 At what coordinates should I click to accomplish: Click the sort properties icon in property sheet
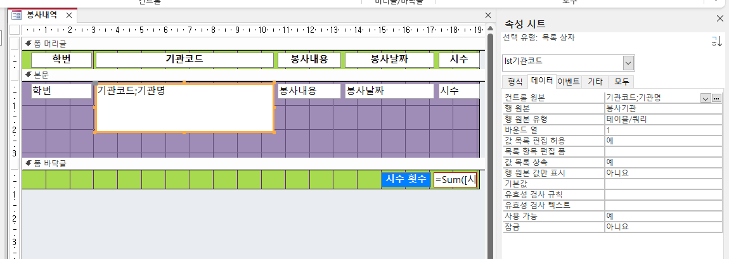click(x=716, y=41)
